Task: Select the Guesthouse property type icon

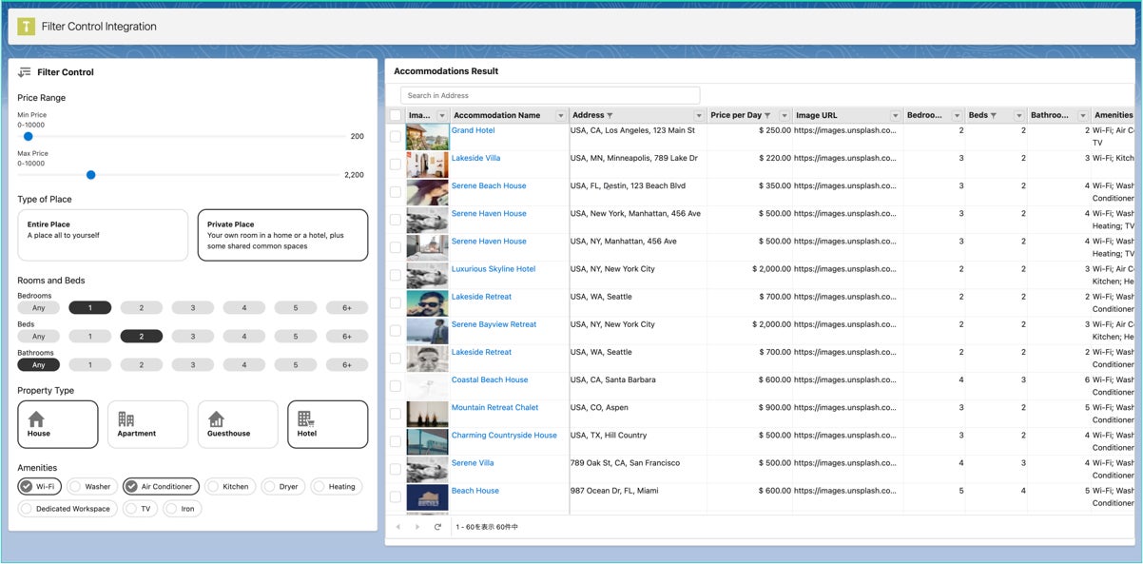Action: tap(216, 419)
